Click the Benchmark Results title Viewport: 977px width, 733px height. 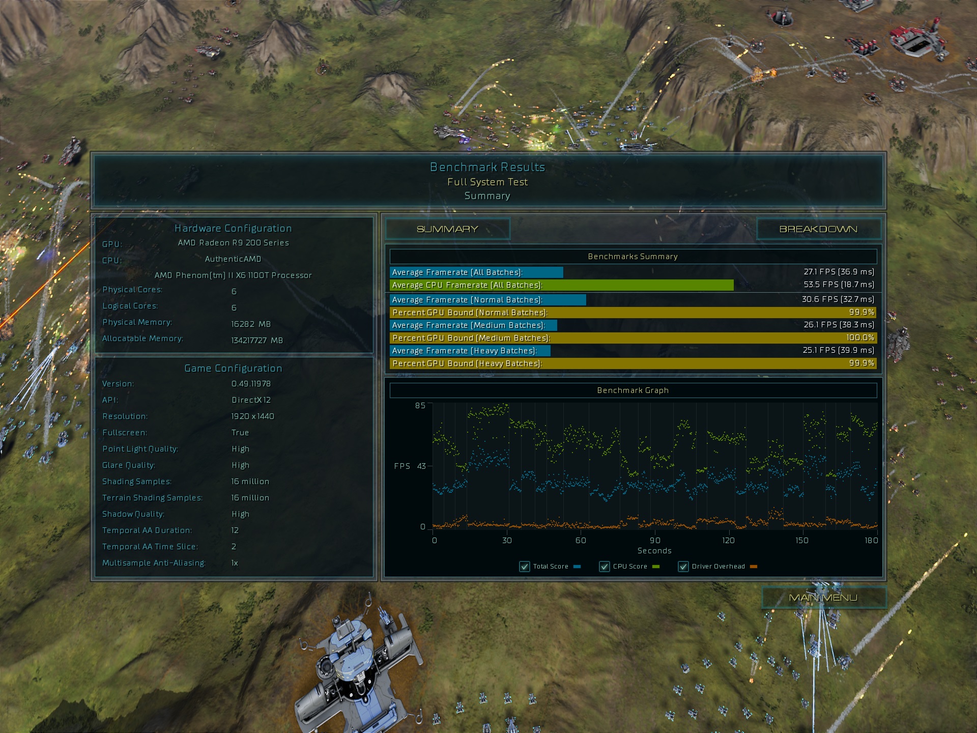click(487, 167)
